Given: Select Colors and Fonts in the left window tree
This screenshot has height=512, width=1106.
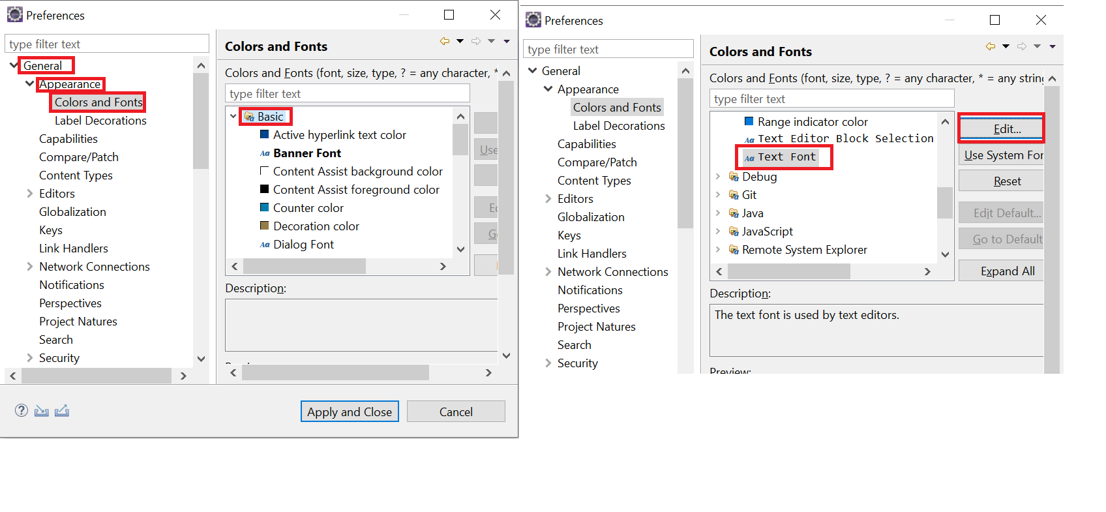Looking at the screenshot, I should 98,102.
